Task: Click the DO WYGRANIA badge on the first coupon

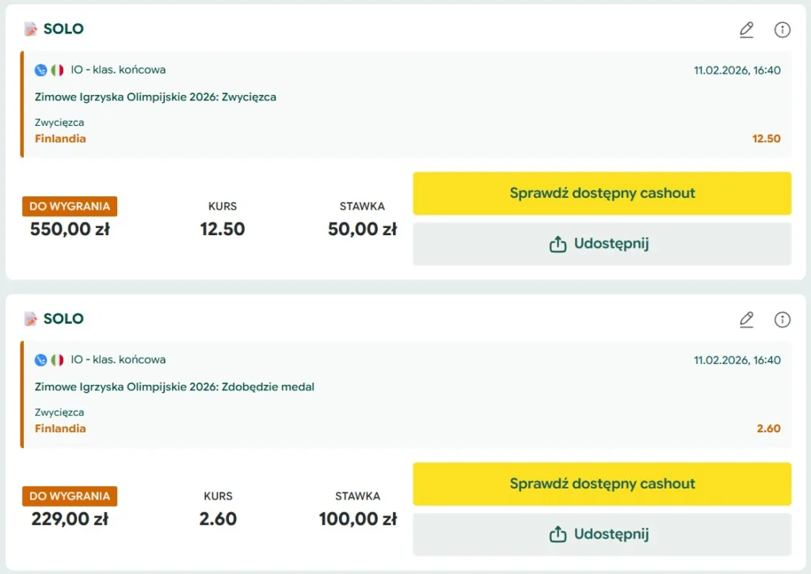Action: click(x=70, y=206)
